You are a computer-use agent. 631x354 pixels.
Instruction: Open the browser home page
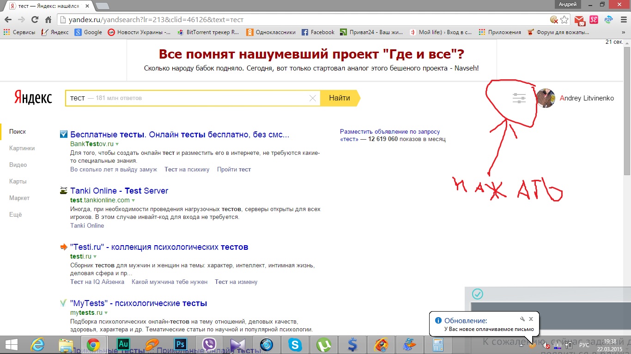point(48,20)
